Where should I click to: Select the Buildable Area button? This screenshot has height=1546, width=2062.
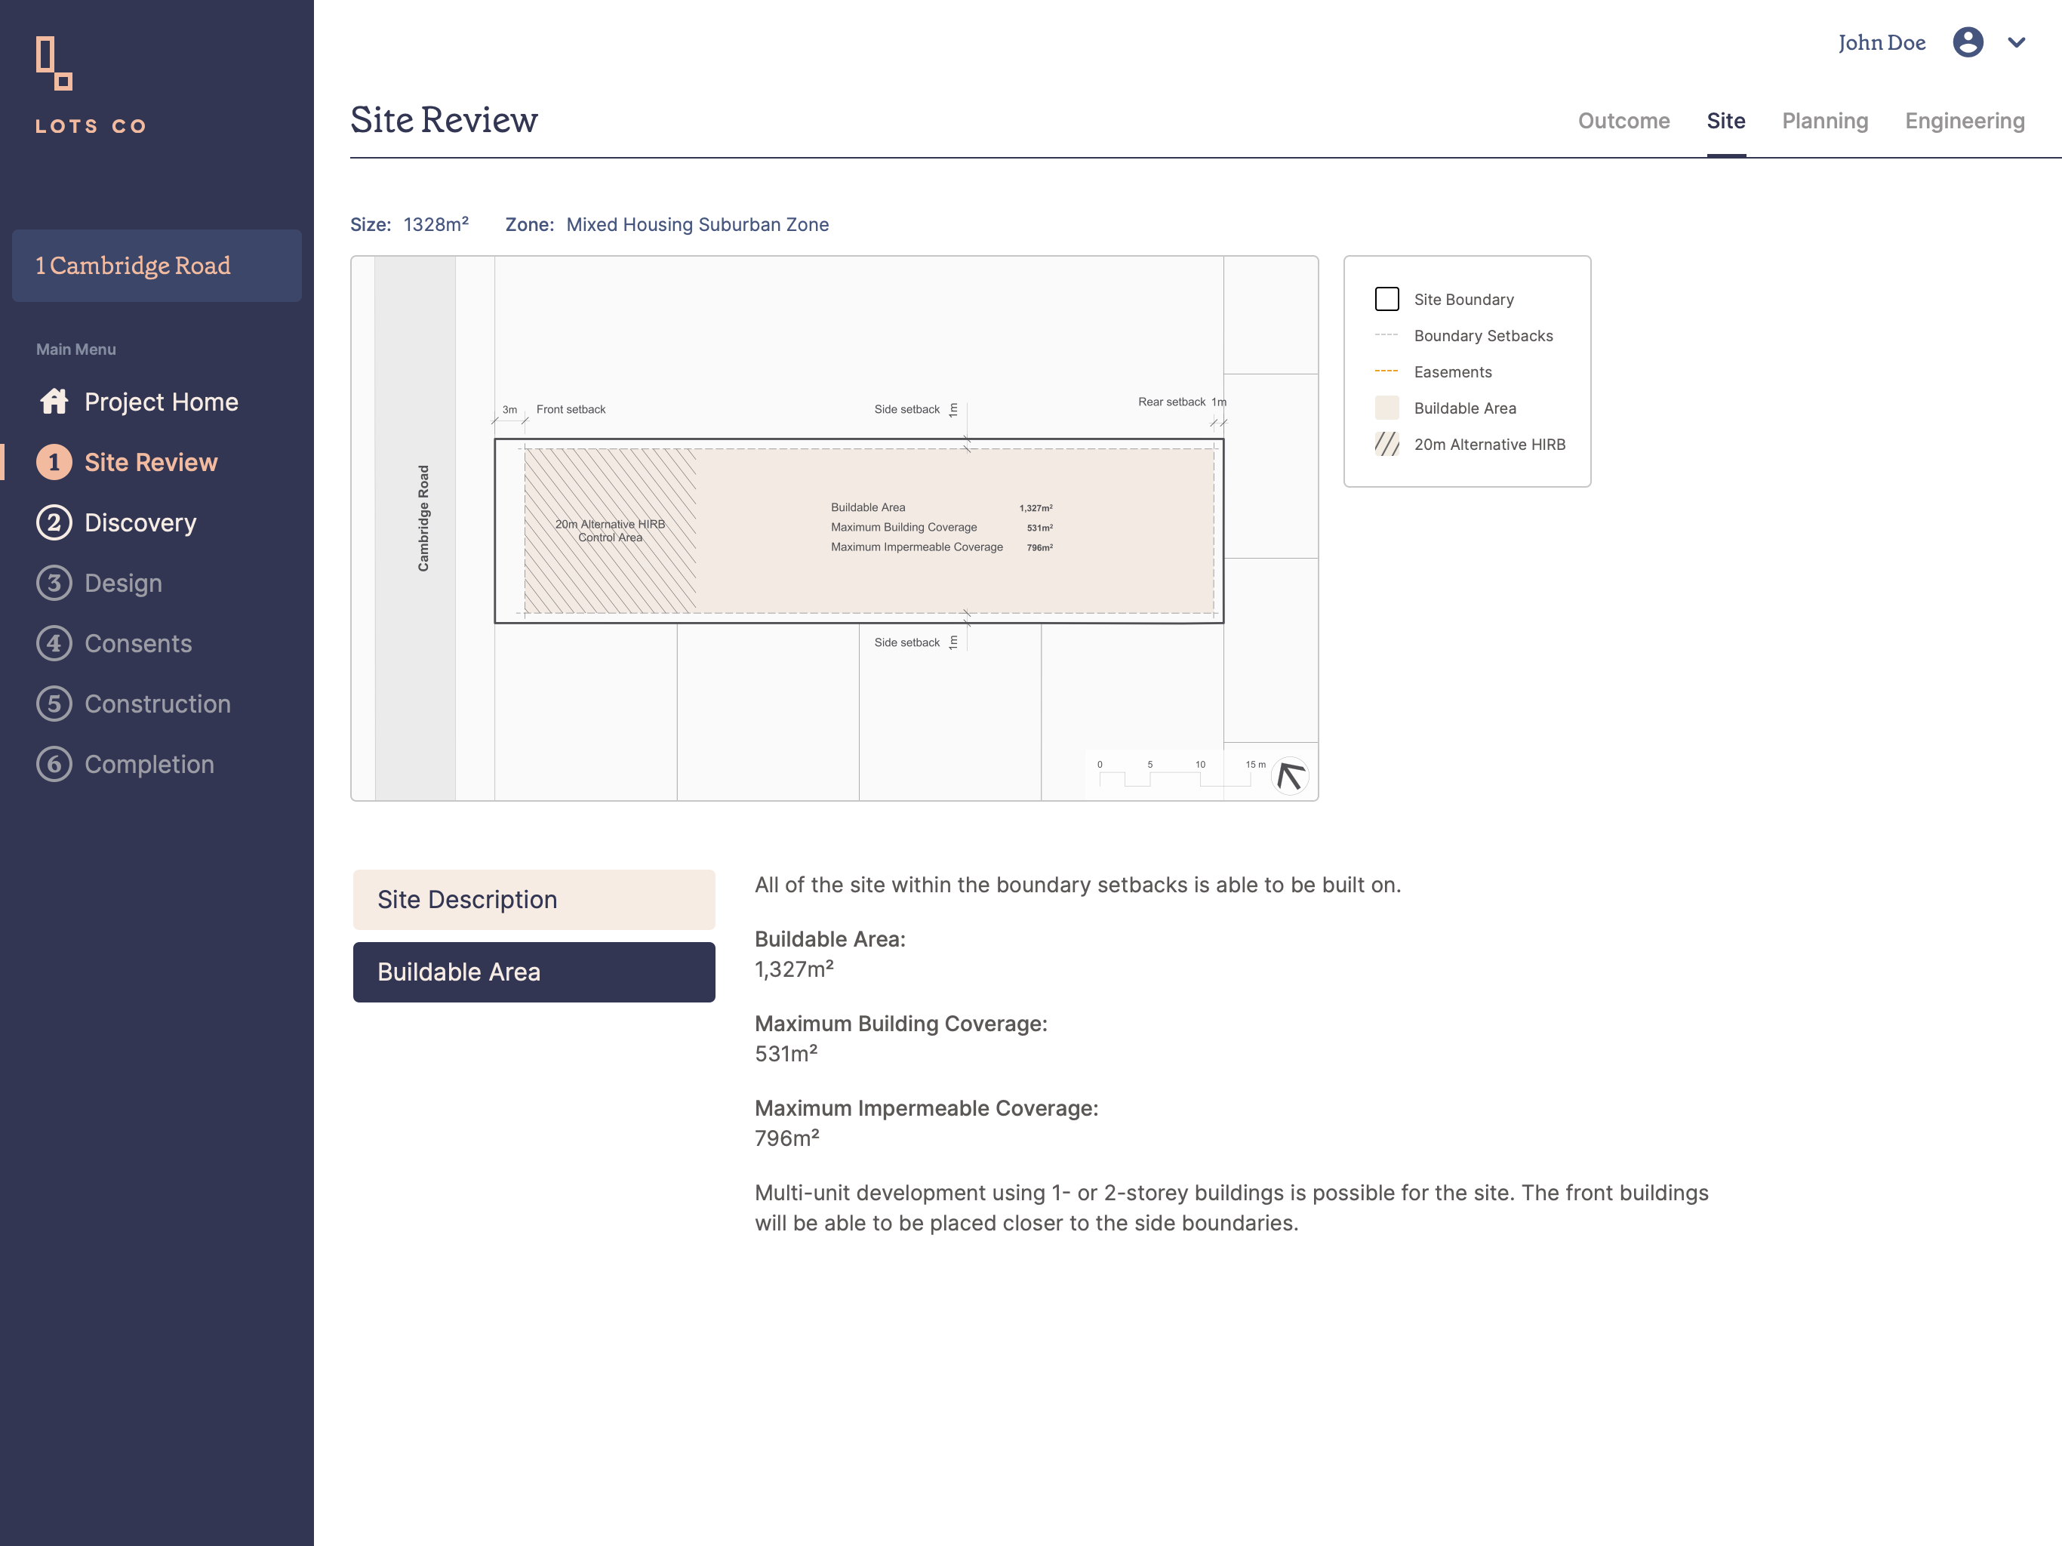[x=533, y=972]
